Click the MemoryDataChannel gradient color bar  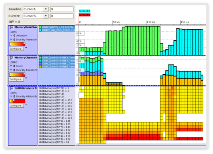[x=17, y=44]
